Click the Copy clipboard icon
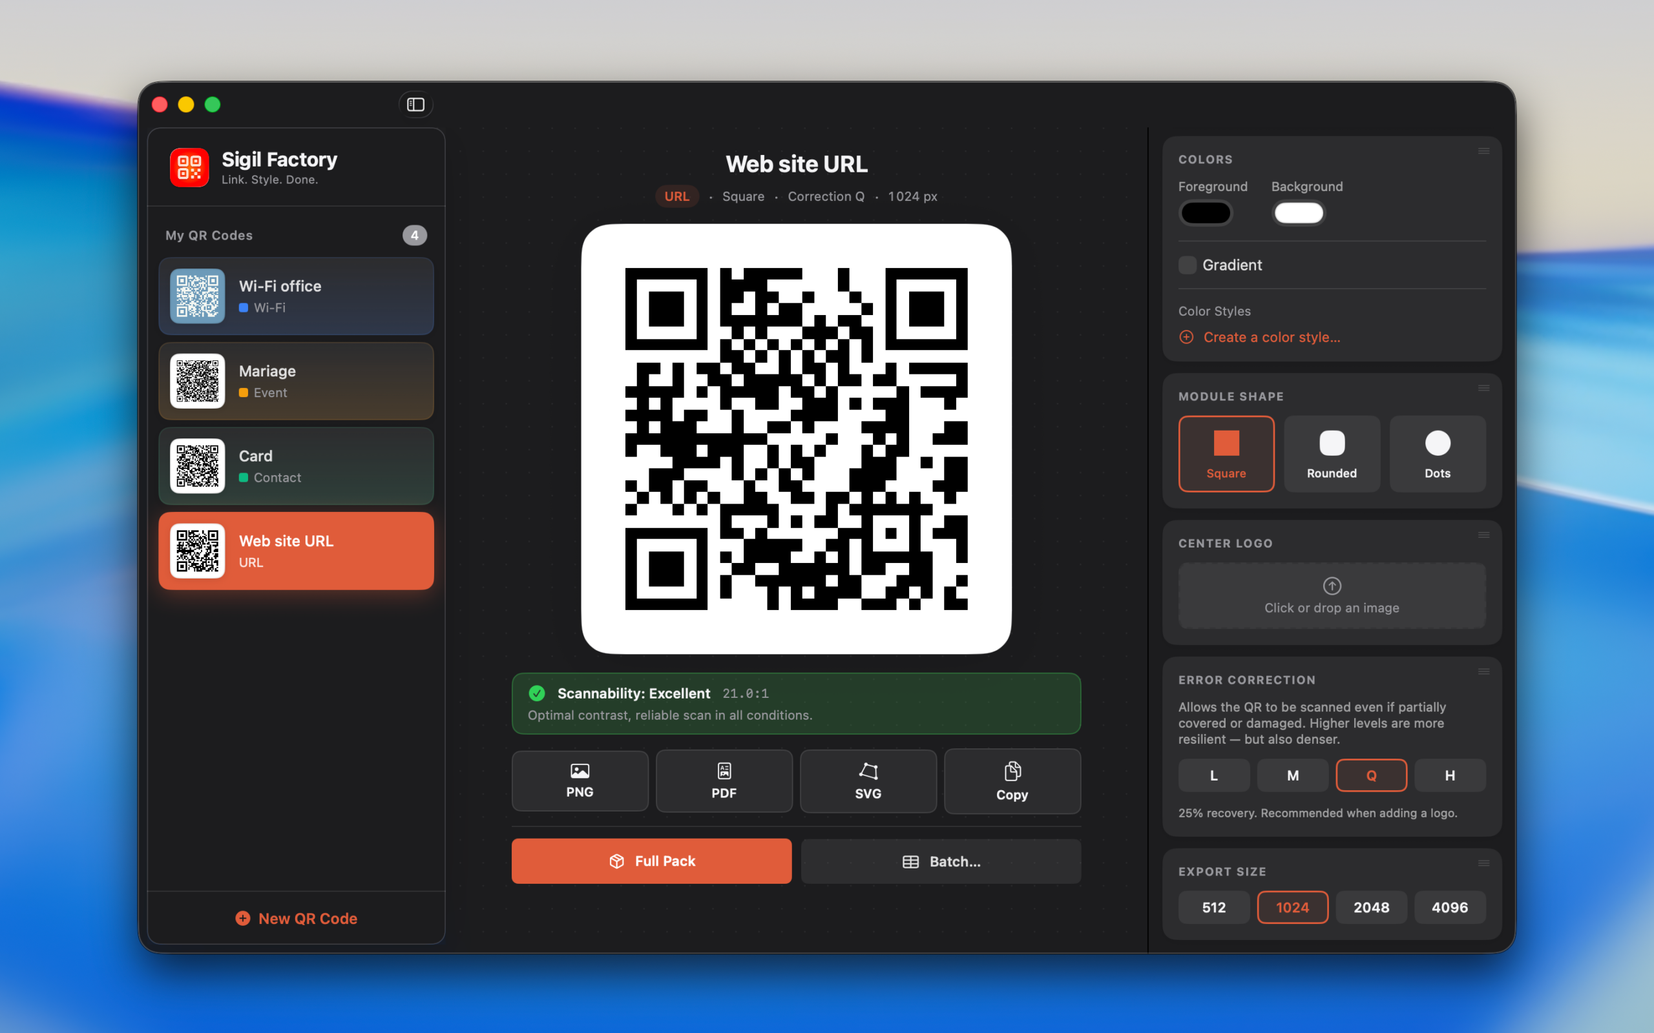Viewport: 1654px width, 1033px height. (1012, 772)
